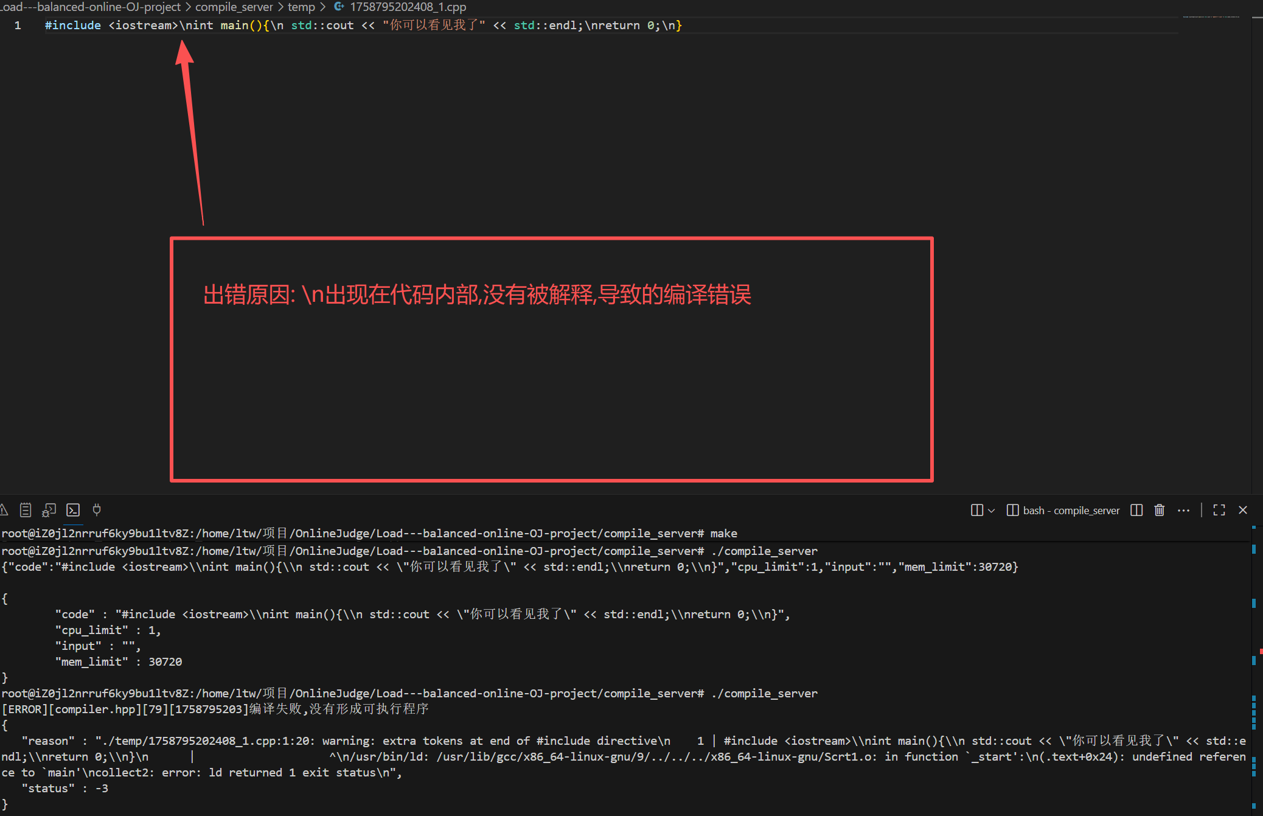Open the Debug Console panel icon

[49, 510]
